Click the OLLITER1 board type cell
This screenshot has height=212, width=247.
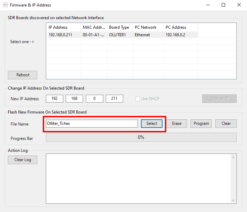coord(118,35)
